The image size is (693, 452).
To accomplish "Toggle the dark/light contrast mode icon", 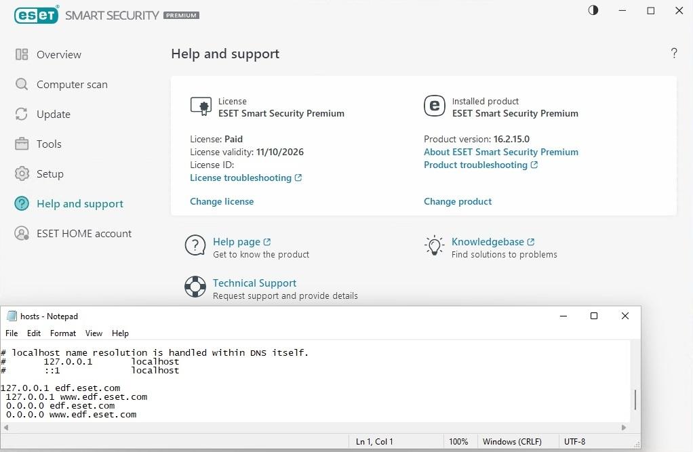I will [x=593, y=10].
